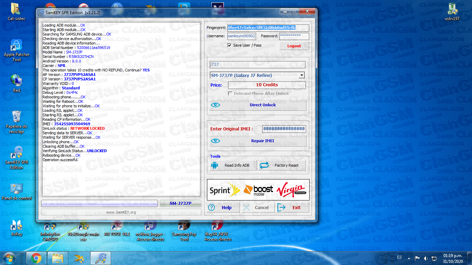Click 'Operation successful.' log line
Screen dimensions: 472x265
pos(60,160)
